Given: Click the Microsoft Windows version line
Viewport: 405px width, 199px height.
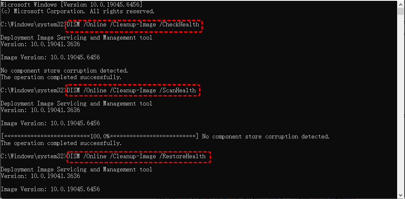Looking at the screenshot, I should (71, 4).
